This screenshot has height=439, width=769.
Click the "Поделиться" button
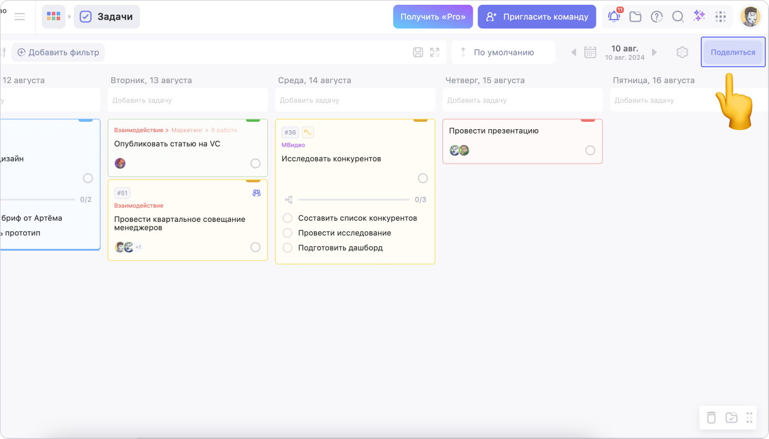(x=732, y=52)
